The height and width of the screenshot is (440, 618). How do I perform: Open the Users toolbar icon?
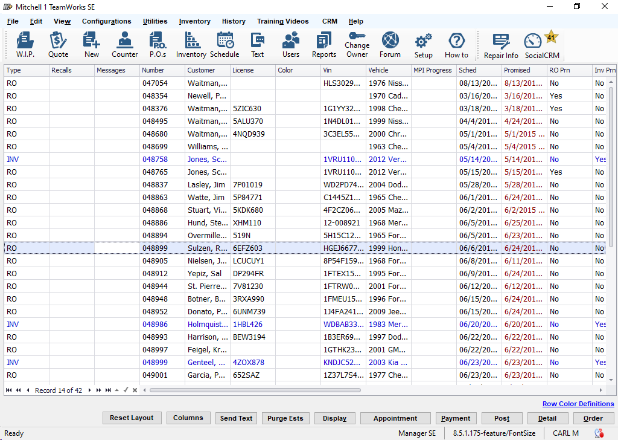tap(291, 45)
